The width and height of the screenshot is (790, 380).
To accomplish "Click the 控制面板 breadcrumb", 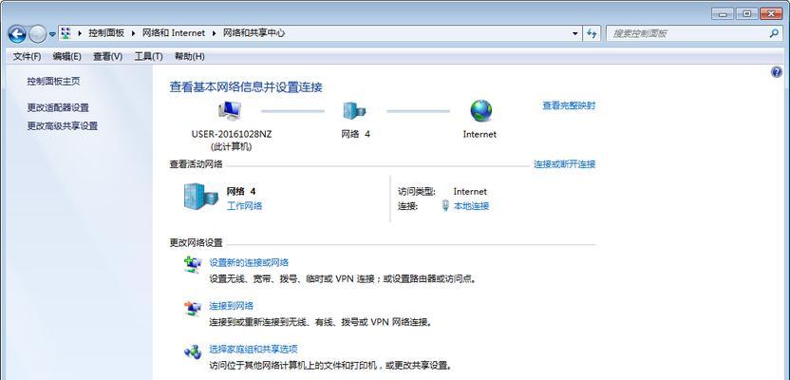I will [x=106, y=33].
